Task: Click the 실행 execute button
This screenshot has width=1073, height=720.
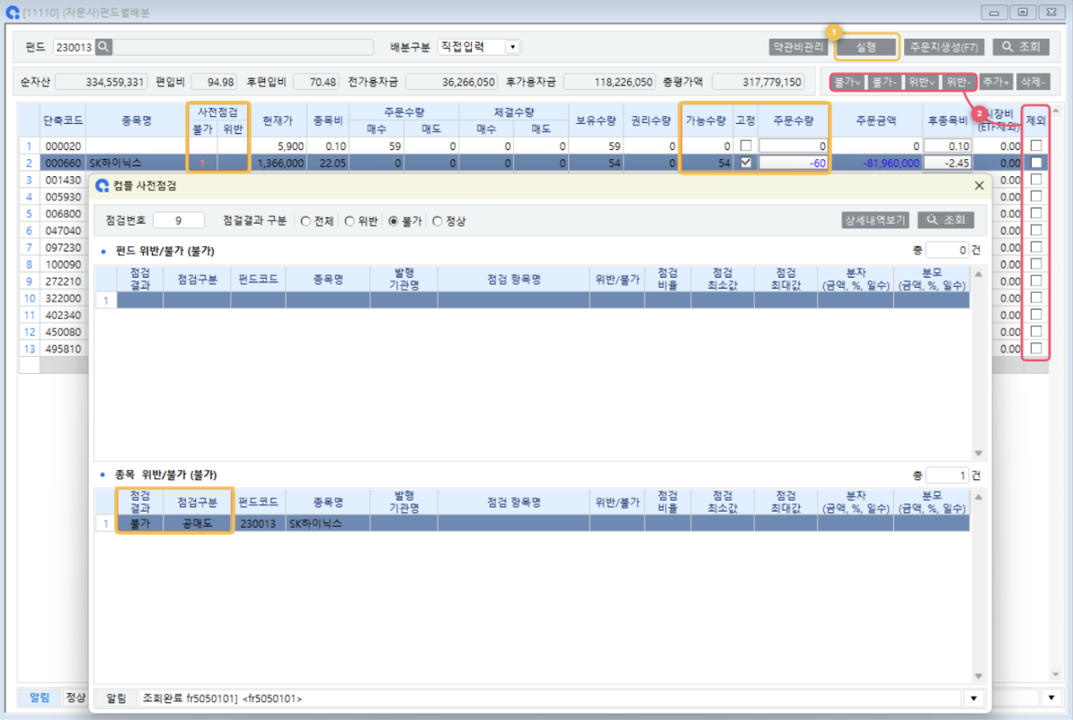Action: pos(865,48)
